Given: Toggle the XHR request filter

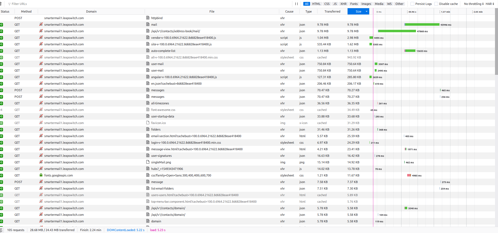Looking at the screenshot, I should pyautogui.click(x=343, y=4).
